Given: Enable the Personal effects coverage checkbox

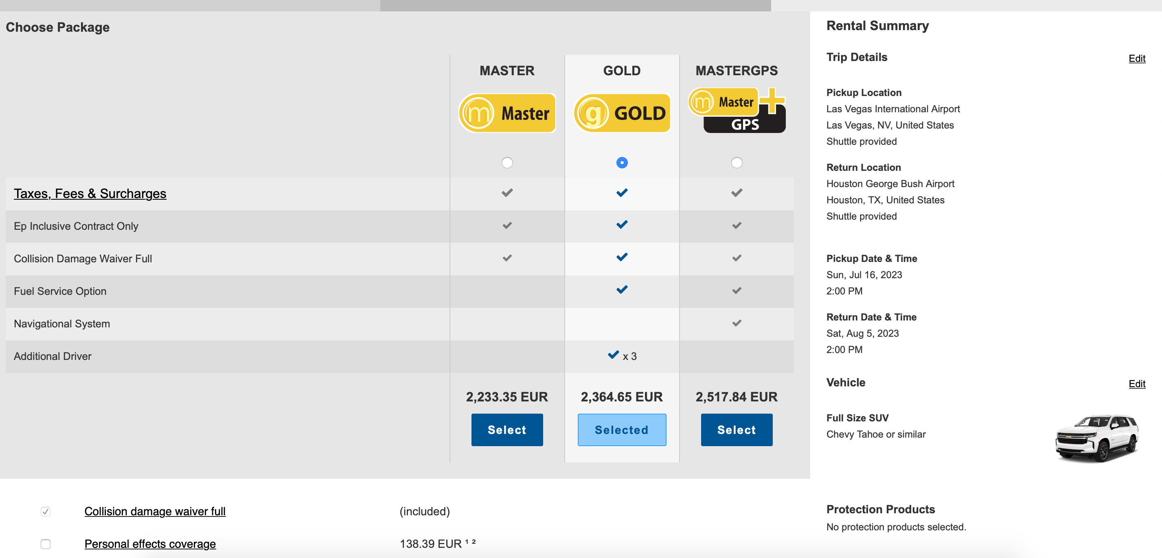Looking at the screenshot, I should pos(46,544).
